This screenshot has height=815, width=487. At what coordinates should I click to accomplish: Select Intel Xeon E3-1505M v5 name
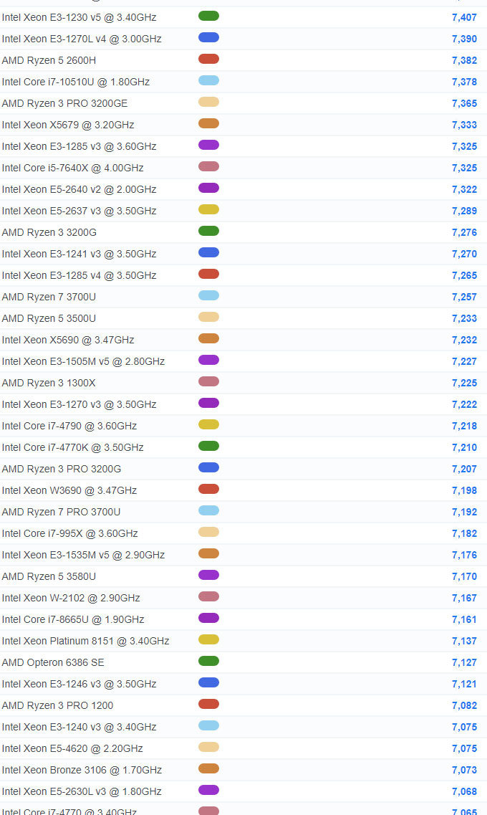point(83,361)
